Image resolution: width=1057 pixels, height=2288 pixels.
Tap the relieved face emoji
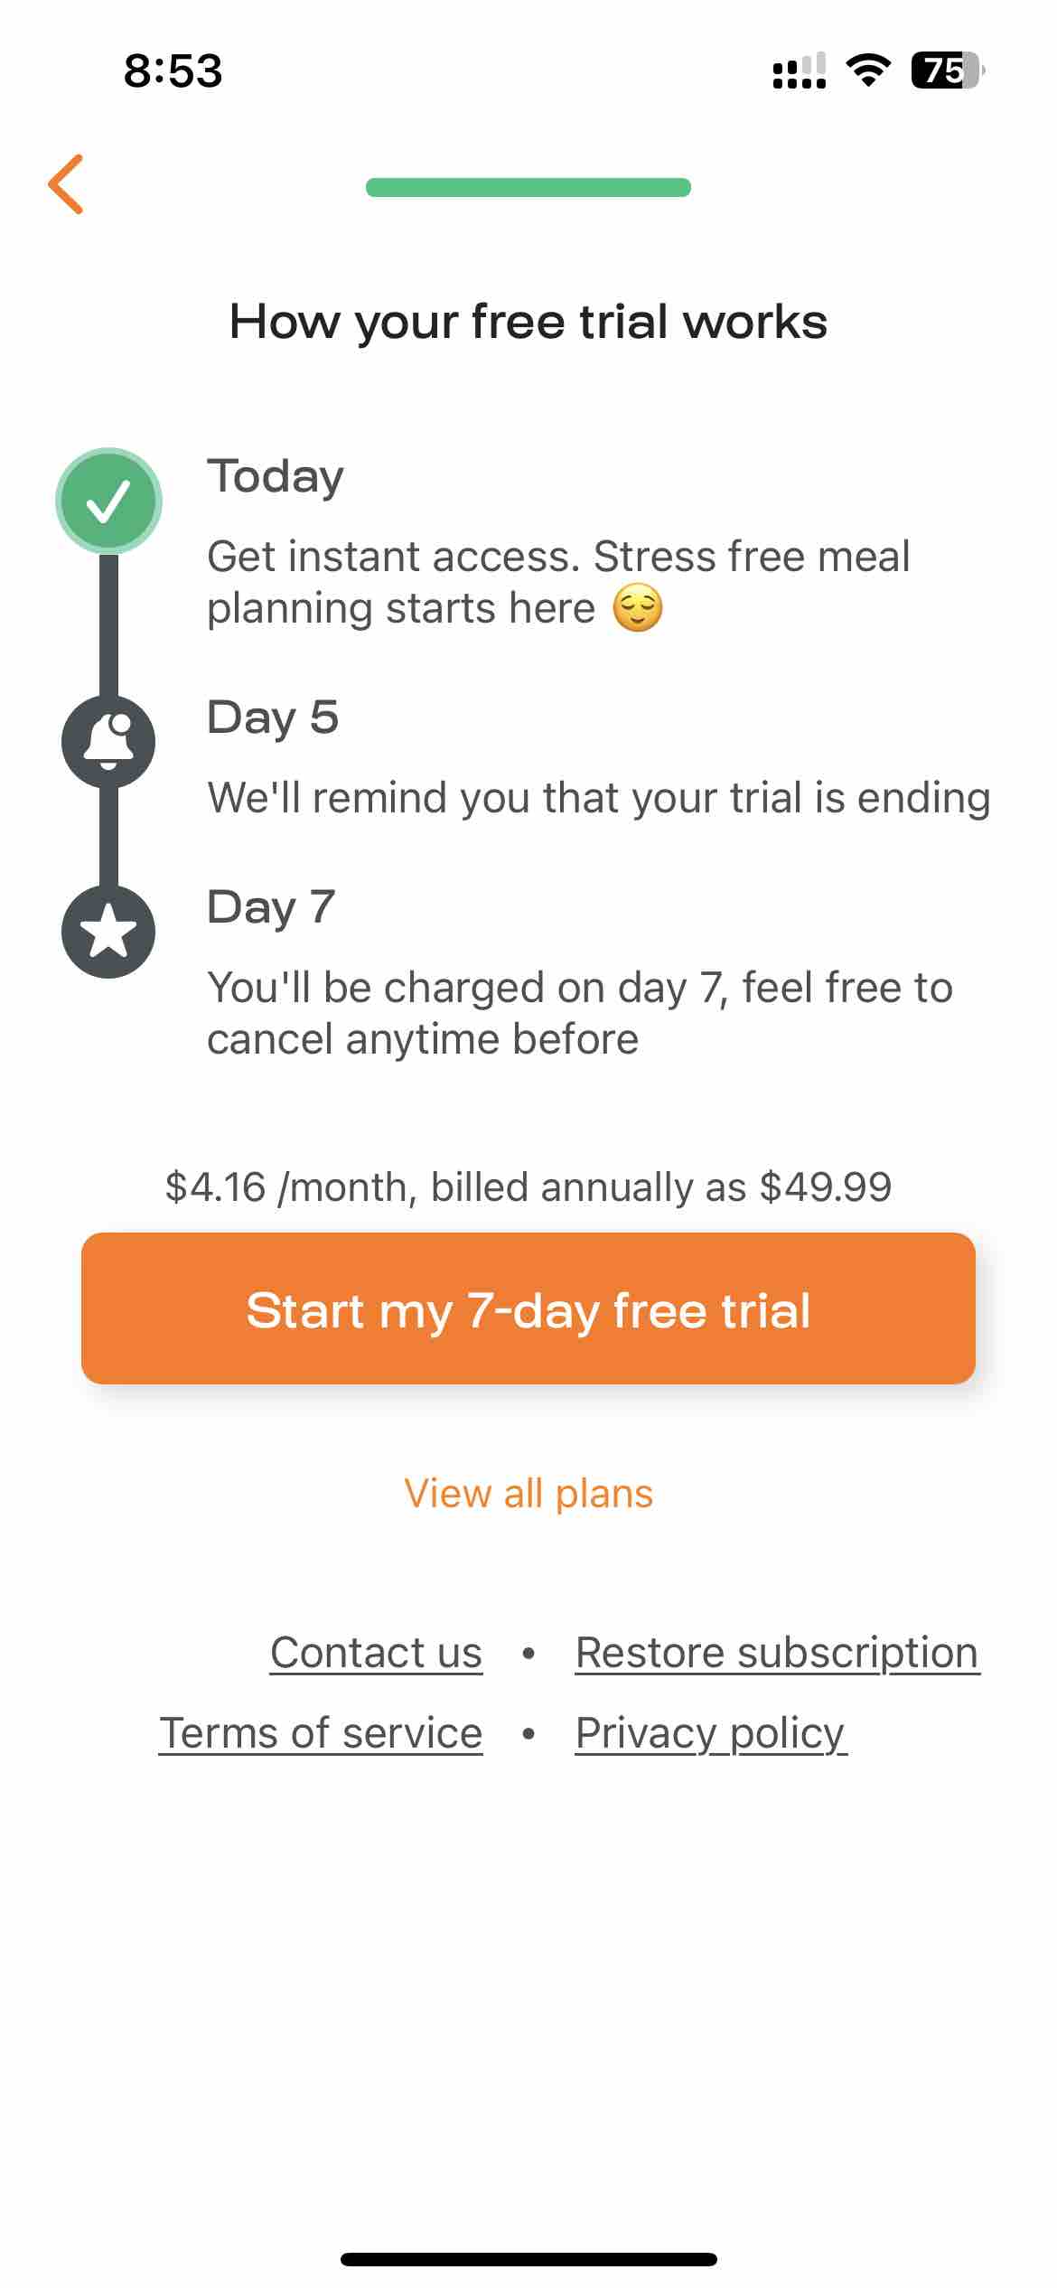point(638,608)
